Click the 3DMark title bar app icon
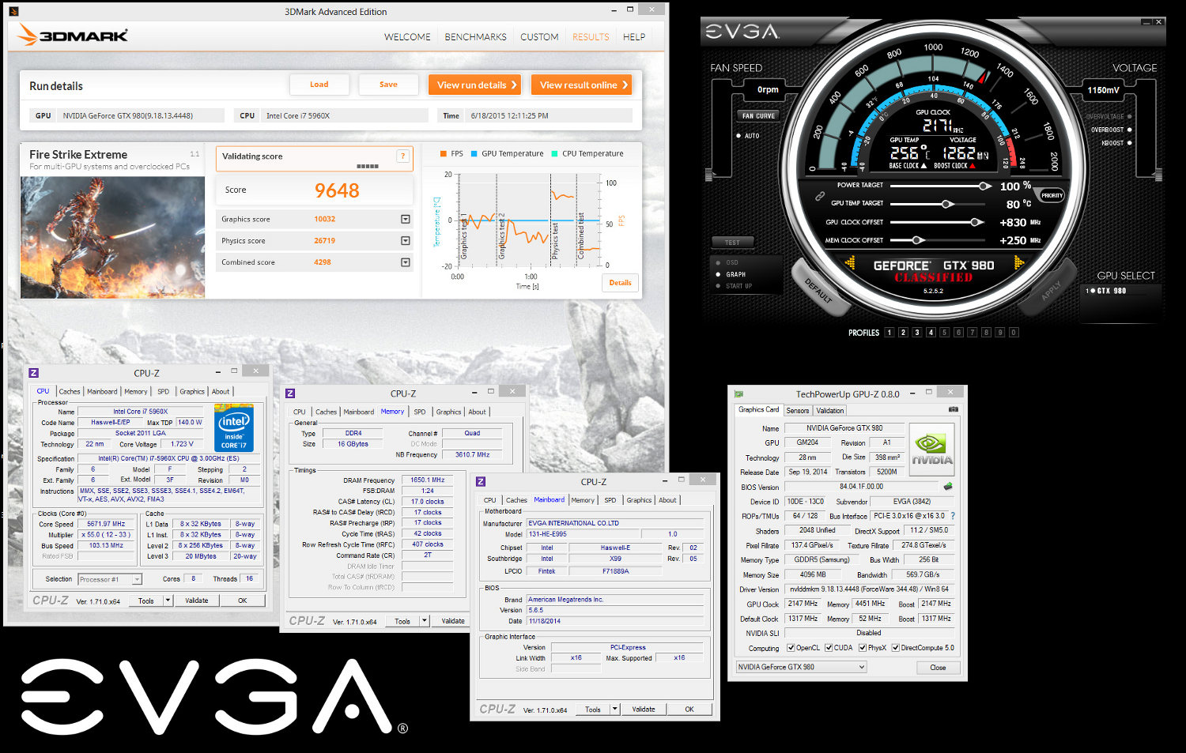Screen dimensions: 1186x753 point(13,12)
